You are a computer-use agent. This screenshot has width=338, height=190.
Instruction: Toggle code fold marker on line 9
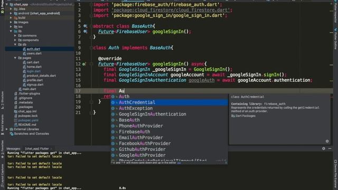(91, 48)
